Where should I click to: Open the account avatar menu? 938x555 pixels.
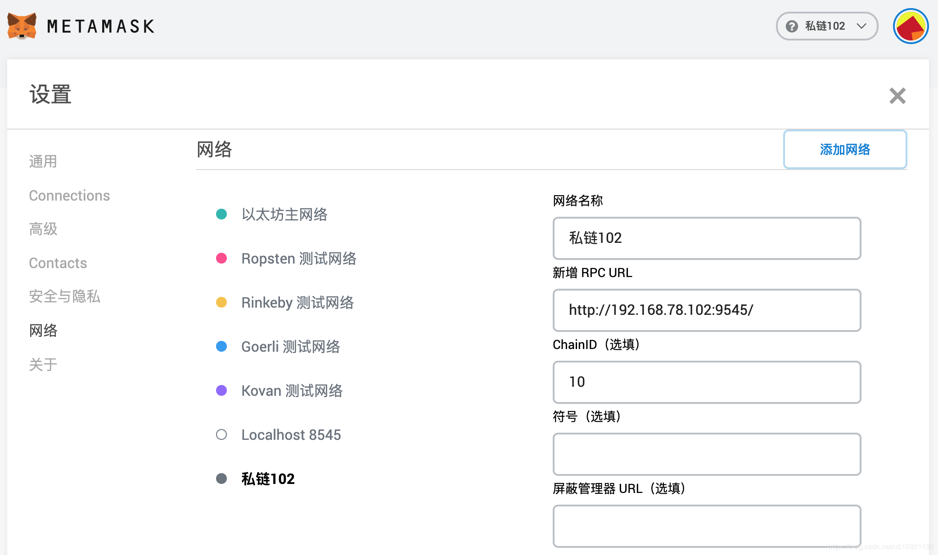(x=911, y=26)
